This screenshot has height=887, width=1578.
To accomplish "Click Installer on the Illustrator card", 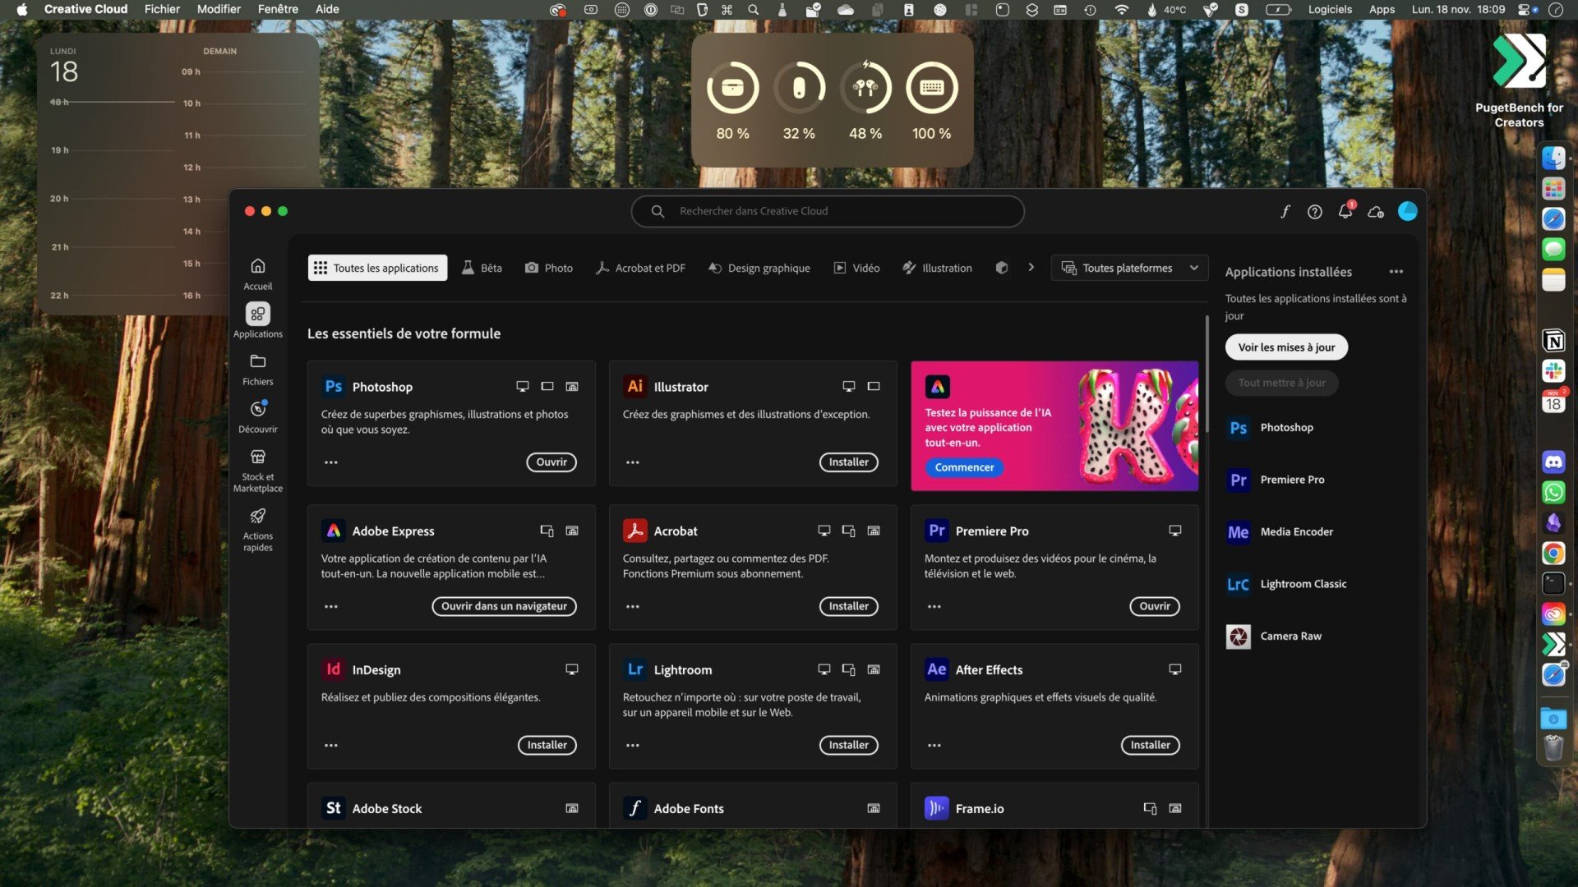I will coord(848,462).
